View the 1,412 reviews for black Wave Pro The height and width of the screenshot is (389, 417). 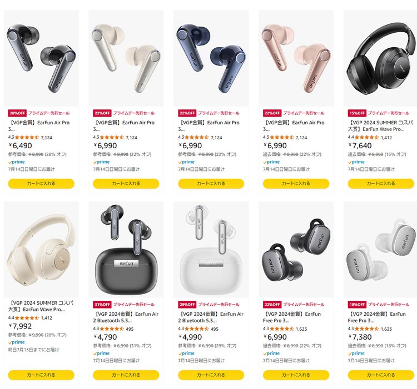point(386,138)
